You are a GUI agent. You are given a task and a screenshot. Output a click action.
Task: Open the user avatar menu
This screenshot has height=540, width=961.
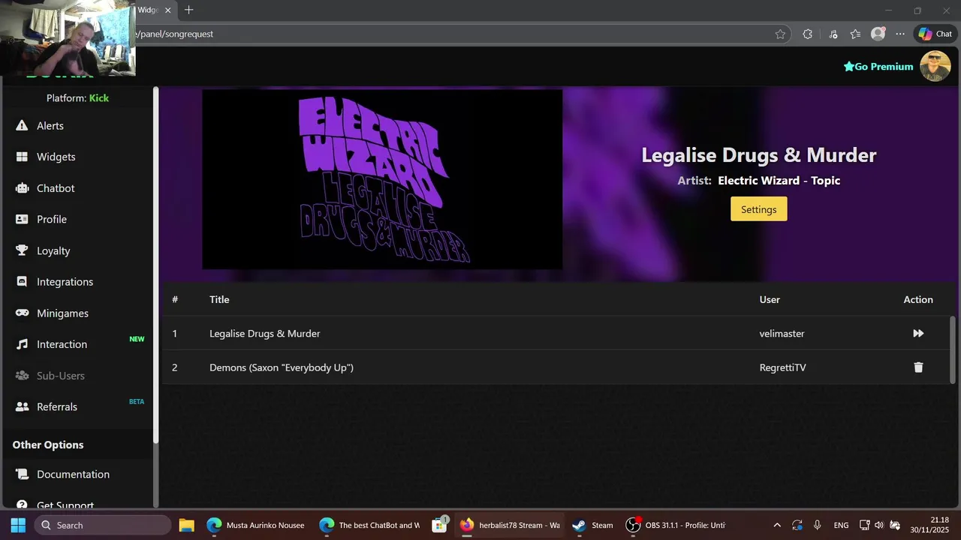point(935,67)
